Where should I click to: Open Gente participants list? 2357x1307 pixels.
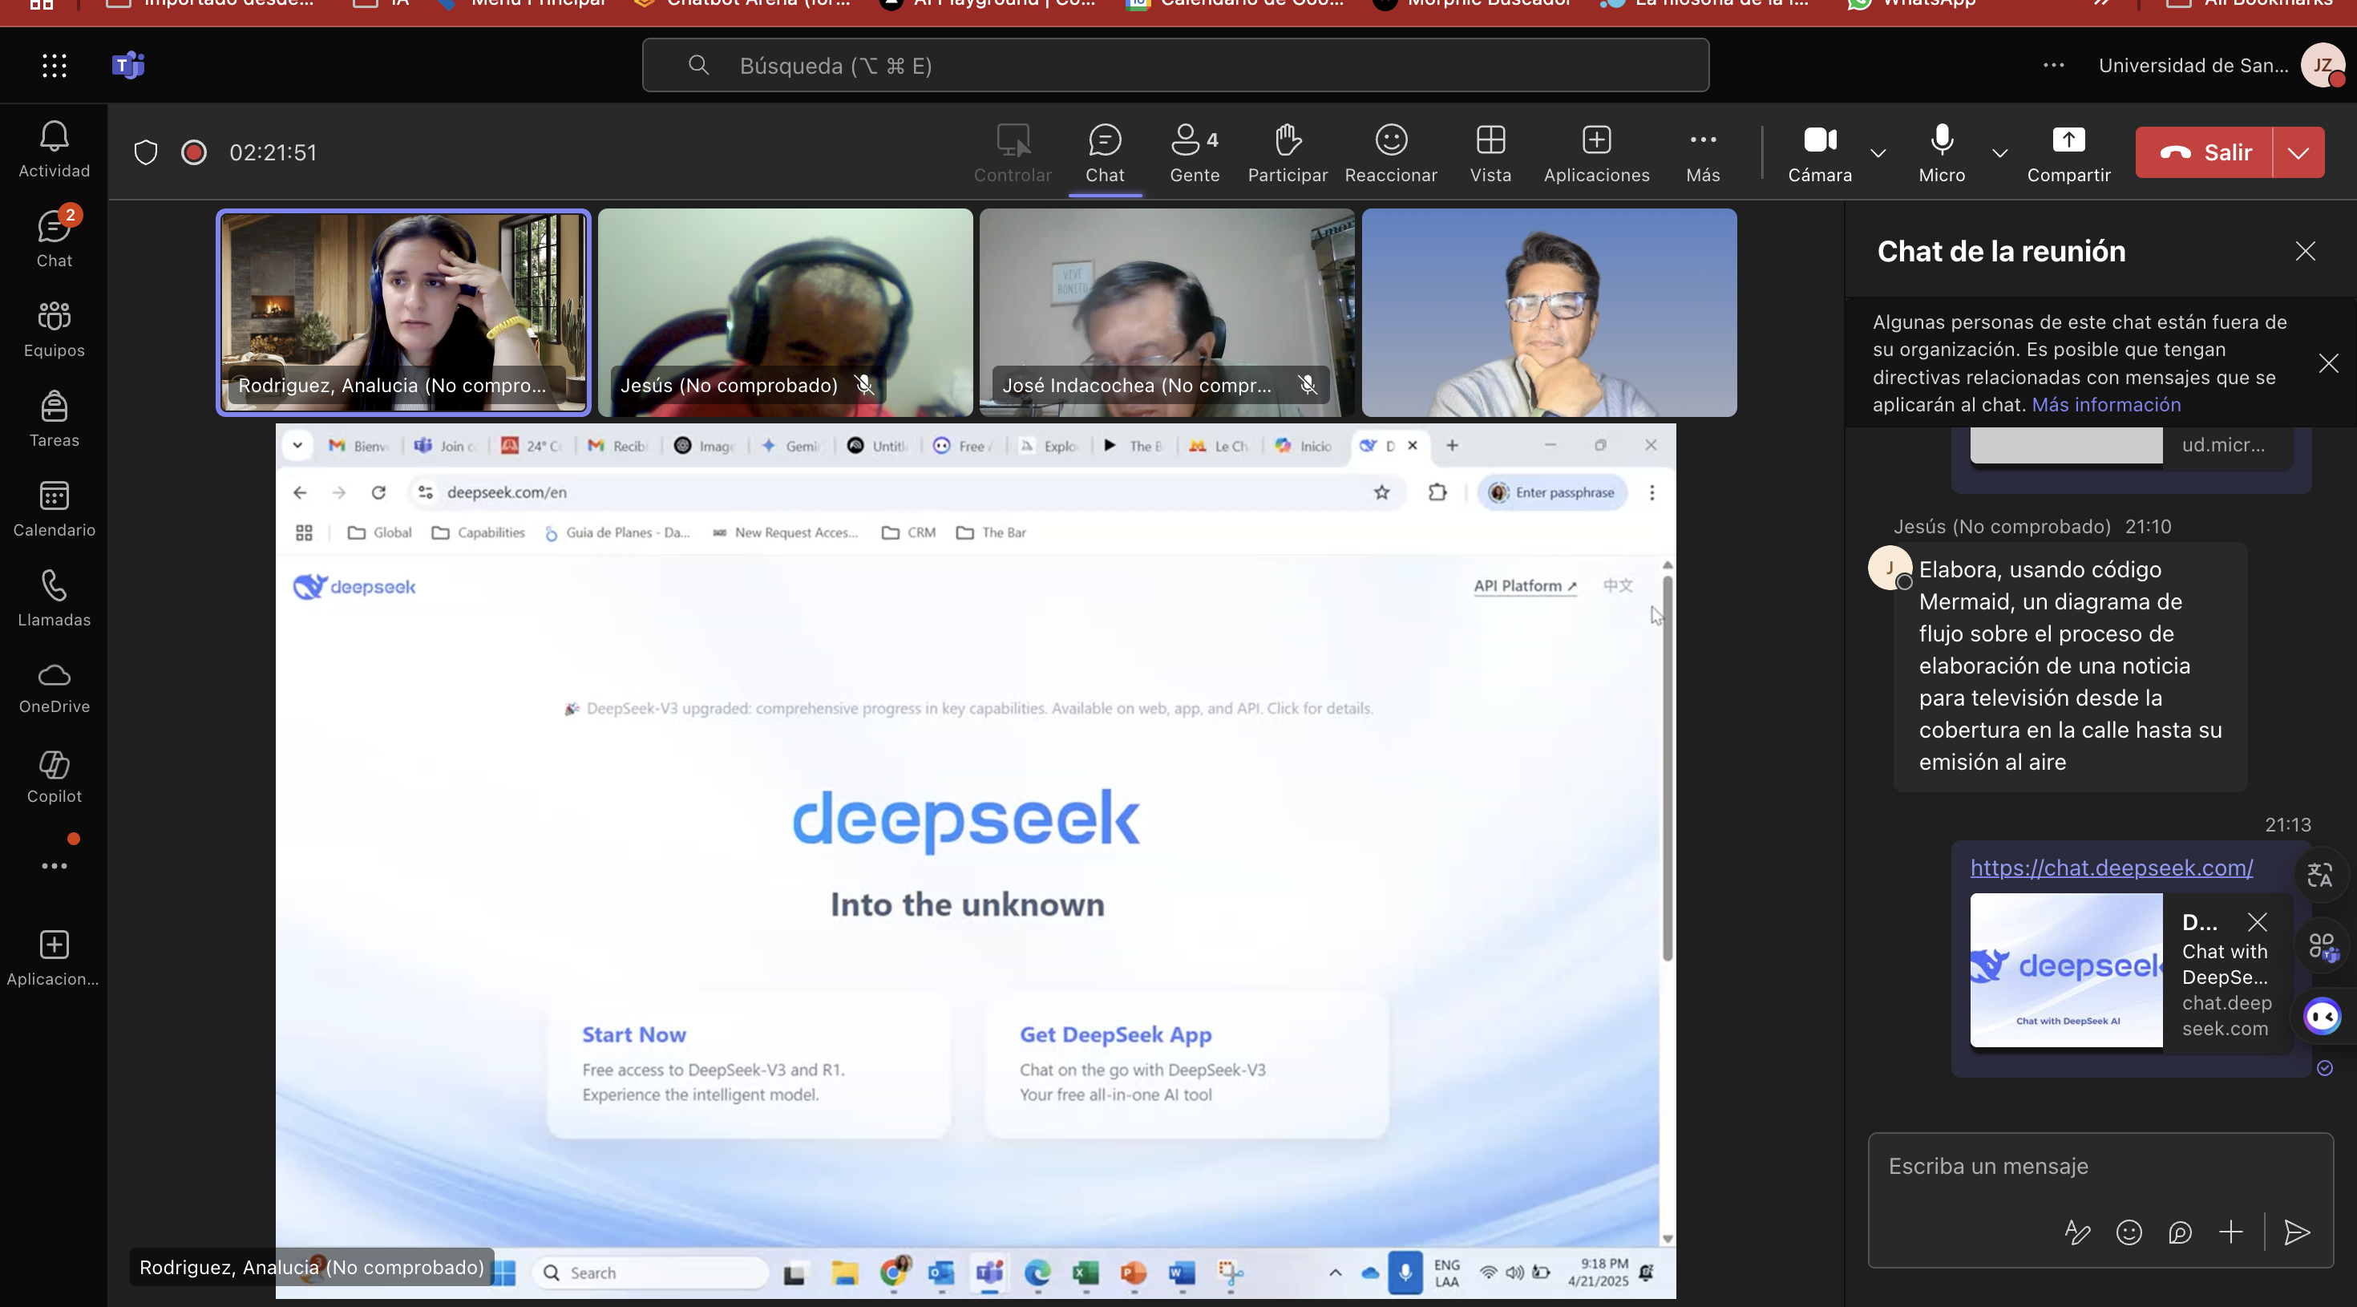1194,153
